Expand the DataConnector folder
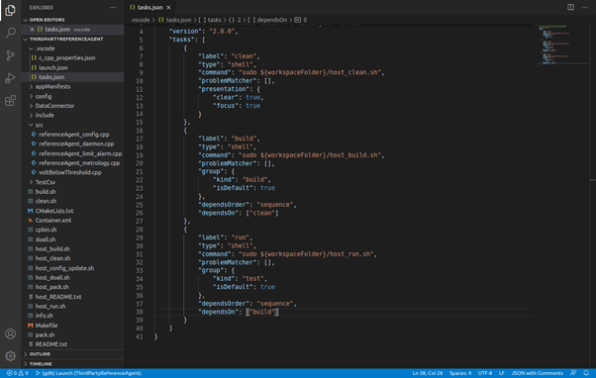This screenshot has height=378, width=596. [x=54, y=106]
